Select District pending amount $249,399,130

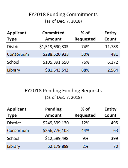click(x=56, y=123)
